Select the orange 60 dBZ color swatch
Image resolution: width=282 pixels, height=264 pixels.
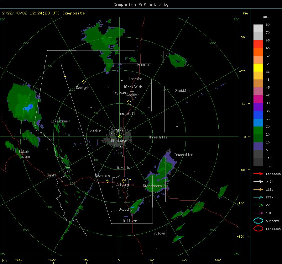point(258,52)
